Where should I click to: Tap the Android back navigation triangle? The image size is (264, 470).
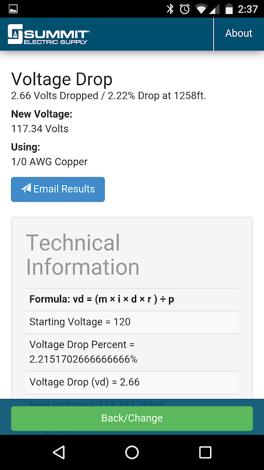pyautogui.click(x=59, y=452)
